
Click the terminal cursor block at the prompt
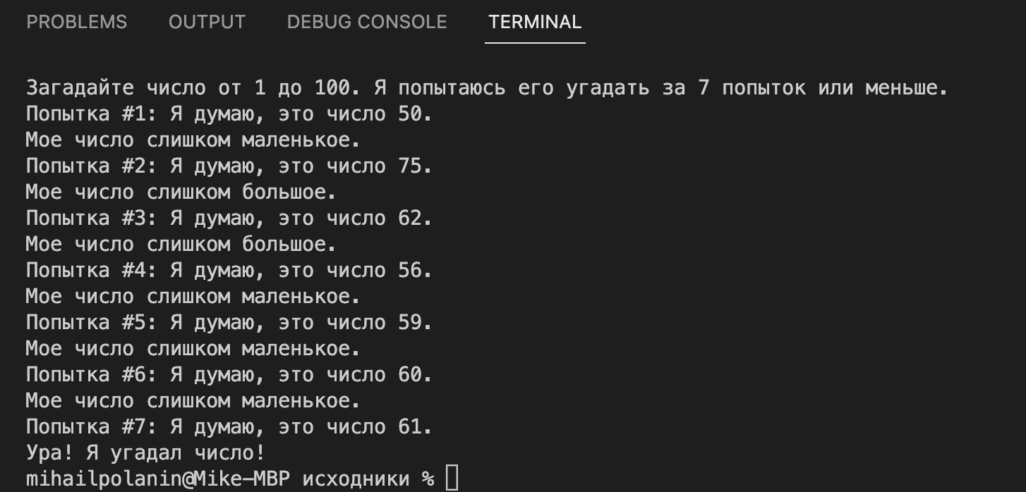tap(452, 478)
